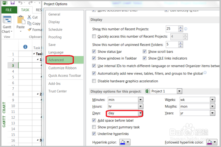Image resolution: width=221 pixels, height=147 pixels.
Task: Open Hyperlink color picker
Action: [125, 142]
